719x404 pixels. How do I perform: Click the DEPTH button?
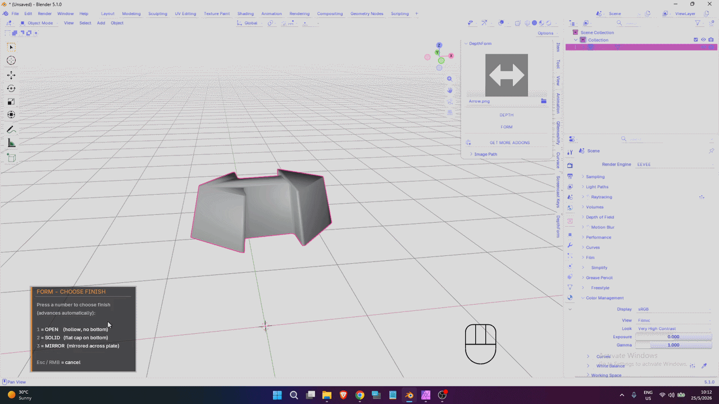507,115
